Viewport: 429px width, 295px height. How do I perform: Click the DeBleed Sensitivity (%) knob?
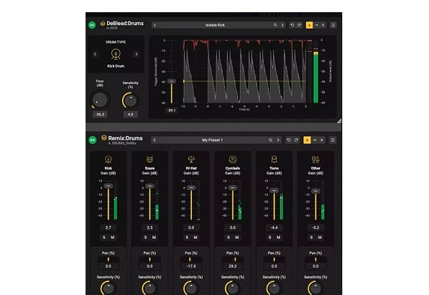130,100
